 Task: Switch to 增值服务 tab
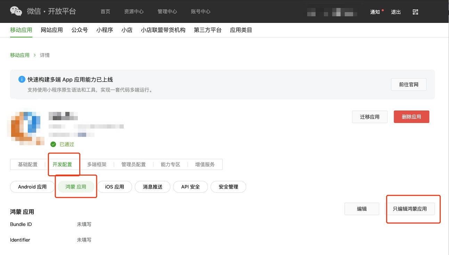[x=205, y=165]
